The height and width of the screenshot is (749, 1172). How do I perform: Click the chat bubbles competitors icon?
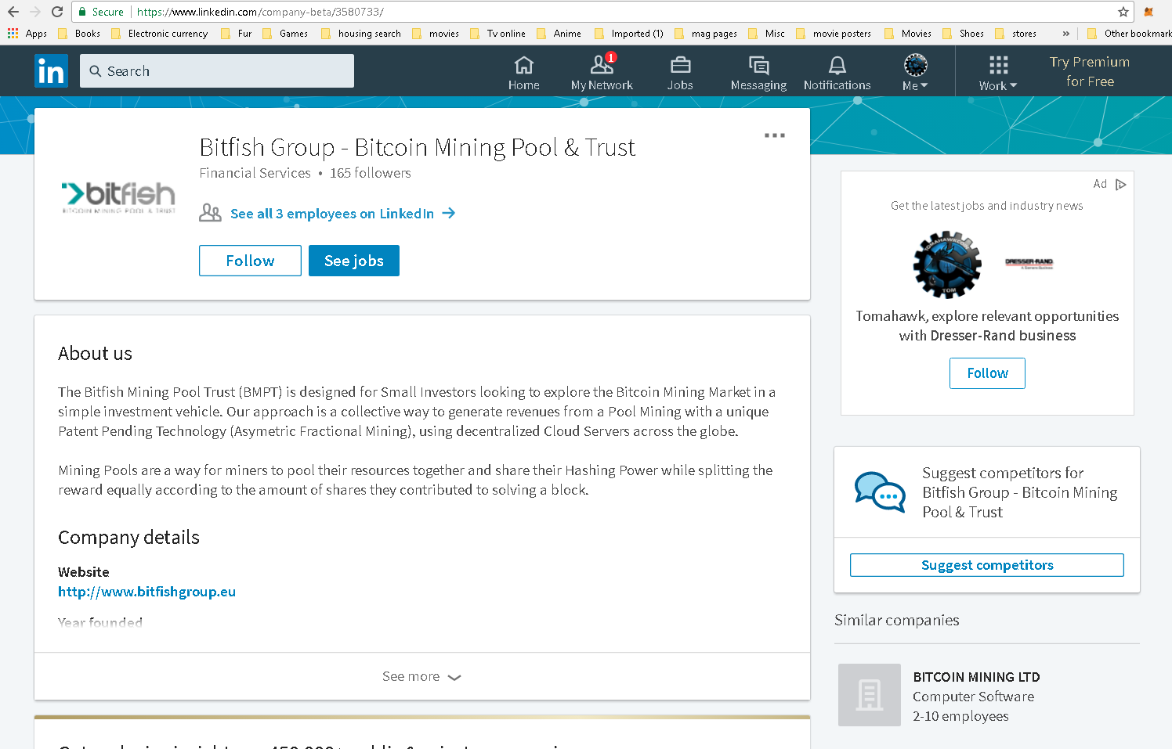880,492
